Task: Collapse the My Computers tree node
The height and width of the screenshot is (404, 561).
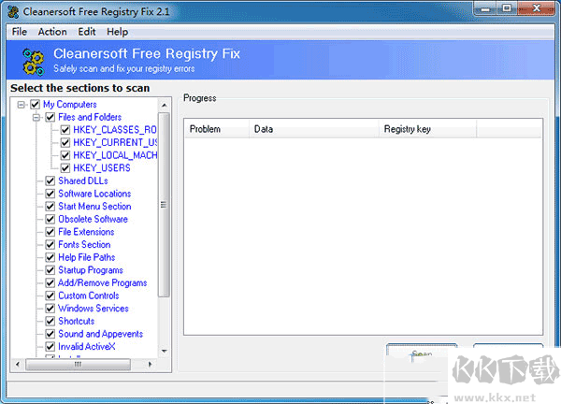Action: (x=22, y=105)
